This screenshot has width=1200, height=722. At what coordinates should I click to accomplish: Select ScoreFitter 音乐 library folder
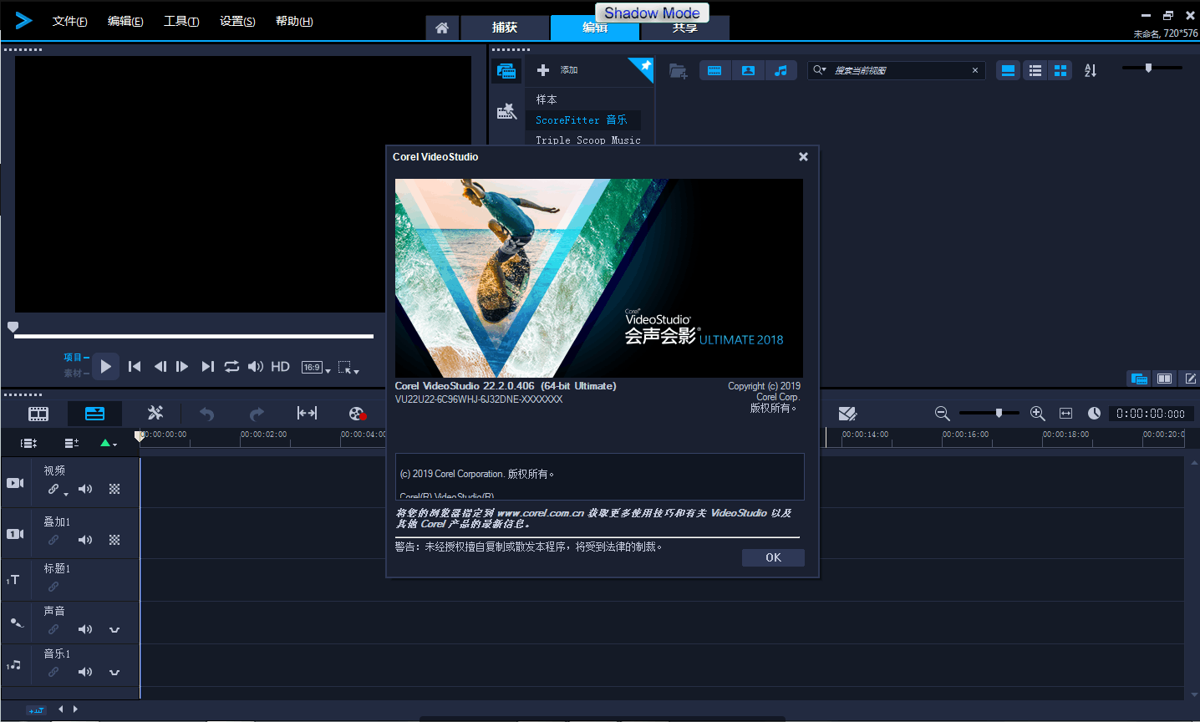tap(582, 120)
